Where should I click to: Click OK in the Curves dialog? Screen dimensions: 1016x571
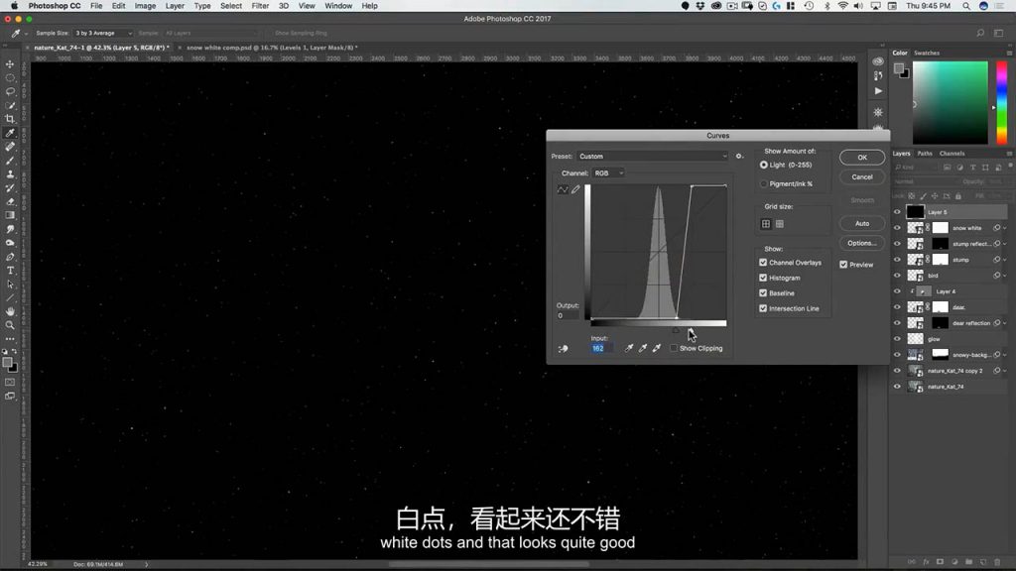[x=862, y=158]
